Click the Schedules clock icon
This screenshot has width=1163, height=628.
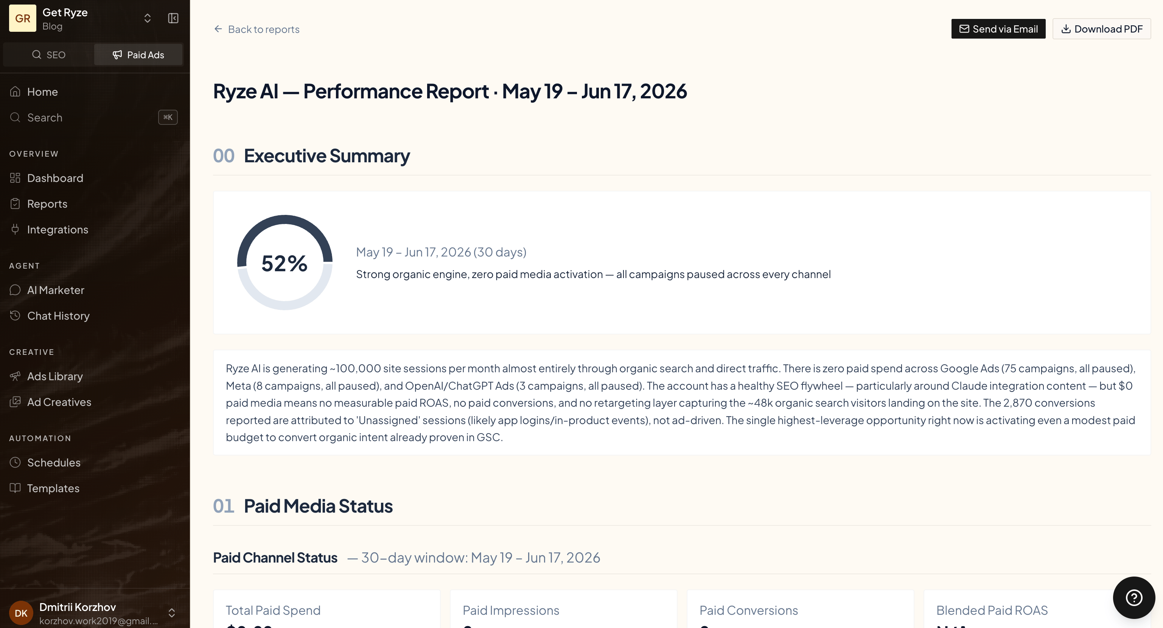(x=16, y=462)
